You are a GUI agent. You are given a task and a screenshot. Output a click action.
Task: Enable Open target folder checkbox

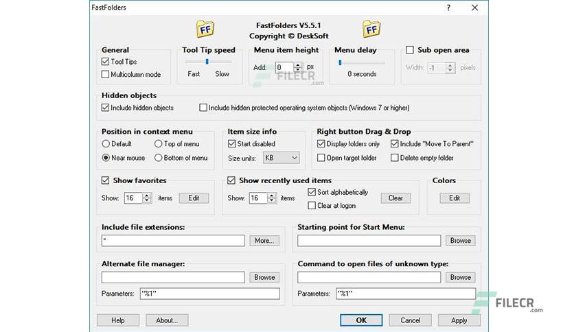click(321, 158)
